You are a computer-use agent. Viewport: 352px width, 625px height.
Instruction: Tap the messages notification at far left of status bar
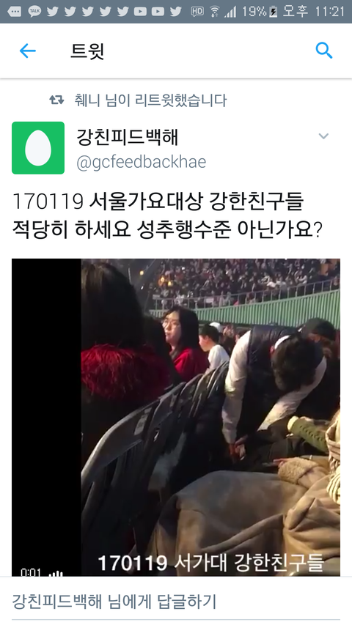[x=15, y=12]
